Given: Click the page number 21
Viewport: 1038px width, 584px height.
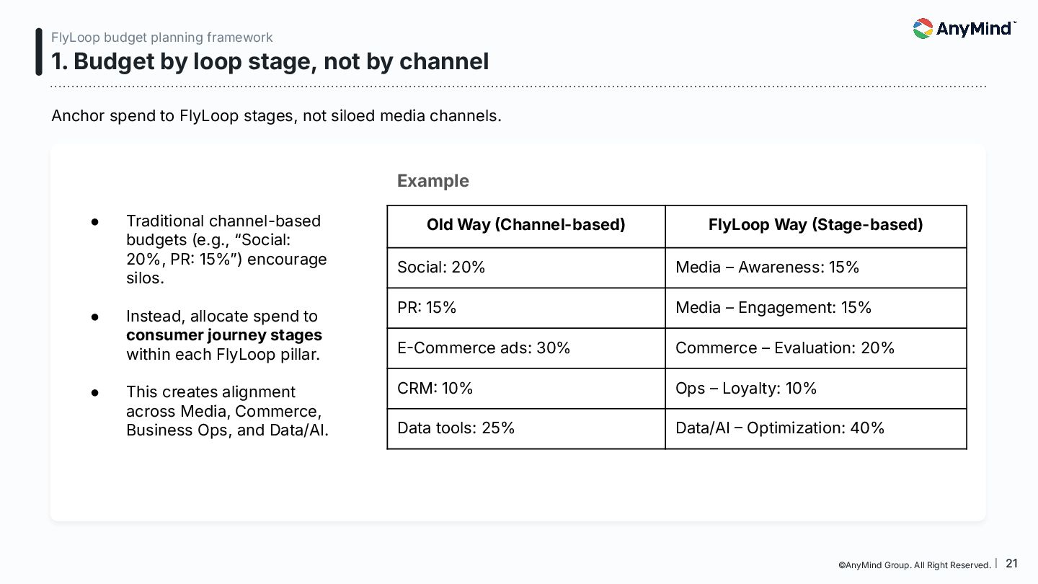Looking at the screenshot, I should coord(1012,564).
